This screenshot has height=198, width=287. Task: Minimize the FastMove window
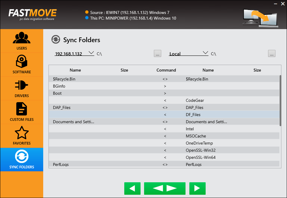(275, 4)
